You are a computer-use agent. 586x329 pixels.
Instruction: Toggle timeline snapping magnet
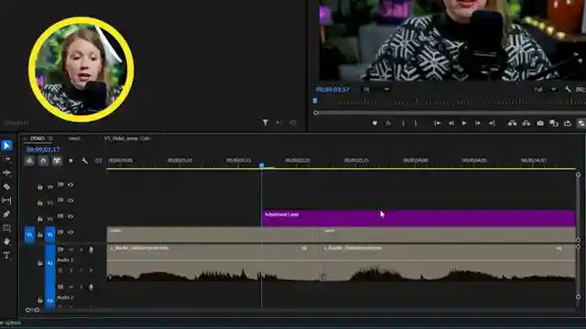coord(43,161)
